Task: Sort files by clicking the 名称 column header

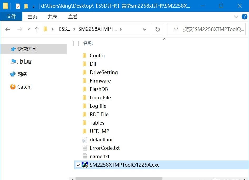Action: pos(88,44)
